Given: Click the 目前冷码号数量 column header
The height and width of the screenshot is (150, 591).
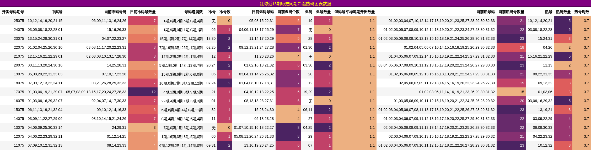Looking at the screenshot, I should [143, 12].
